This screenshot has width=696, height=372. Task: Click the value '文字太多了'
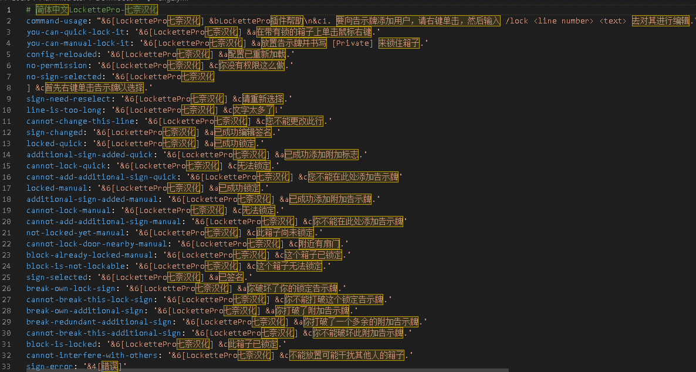point(253,110)
